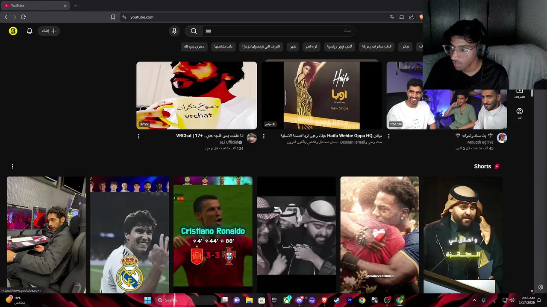Click the taskbar volume speaker icon

click(512, 300)
